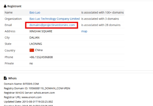Click the Registrar URL www.enom.com line
This screenshot has height=106, width=153.
click(23, 97)
